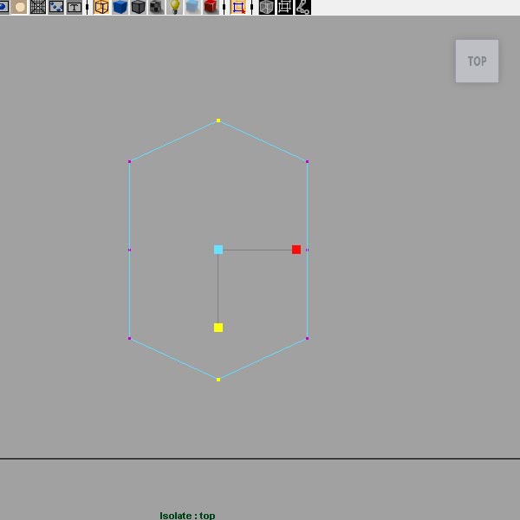520x520 pixels.
Task: Click the white wireframe box icon
Action: point(266,7)
